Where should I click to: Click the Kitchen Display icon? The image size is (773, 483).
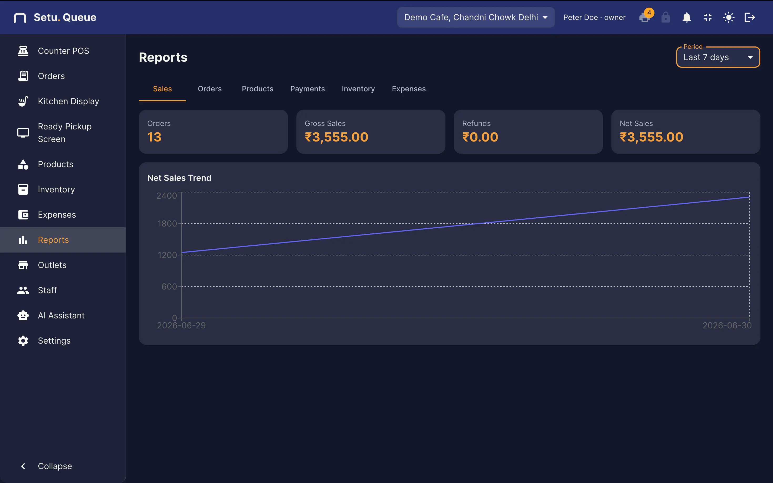coord(23,101)
